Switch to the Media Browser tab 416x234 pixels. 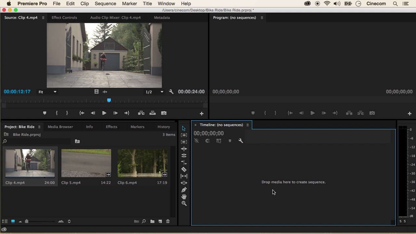60,127
